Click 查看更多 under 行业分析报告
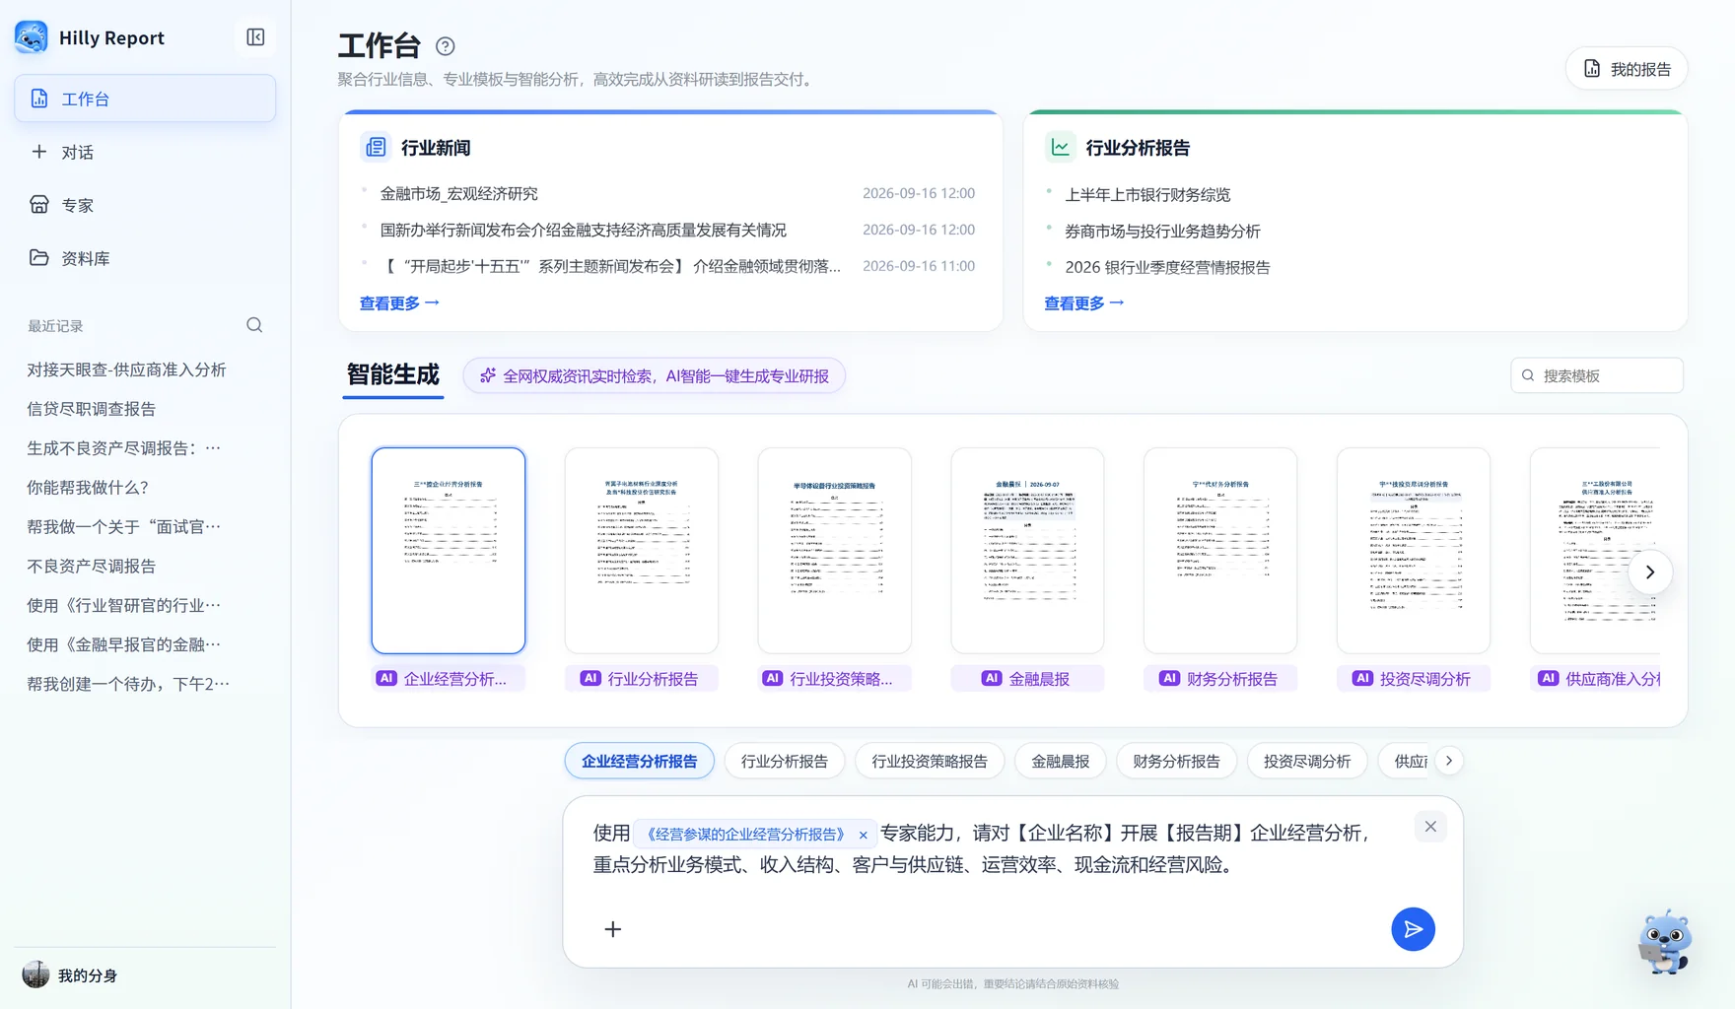Viewport: 1735px width, 1009px height. tap(1084, 303)
